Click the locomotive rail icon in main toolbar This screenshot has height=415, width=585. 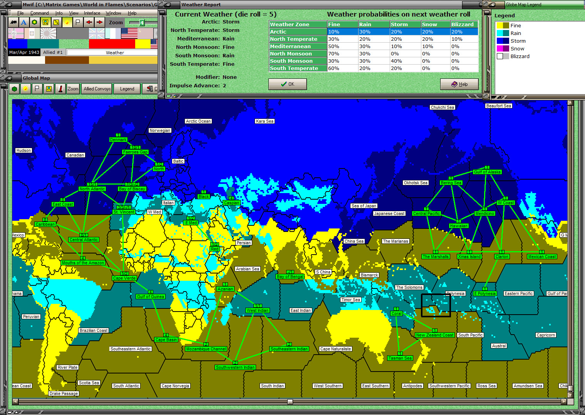click(13, 22)
